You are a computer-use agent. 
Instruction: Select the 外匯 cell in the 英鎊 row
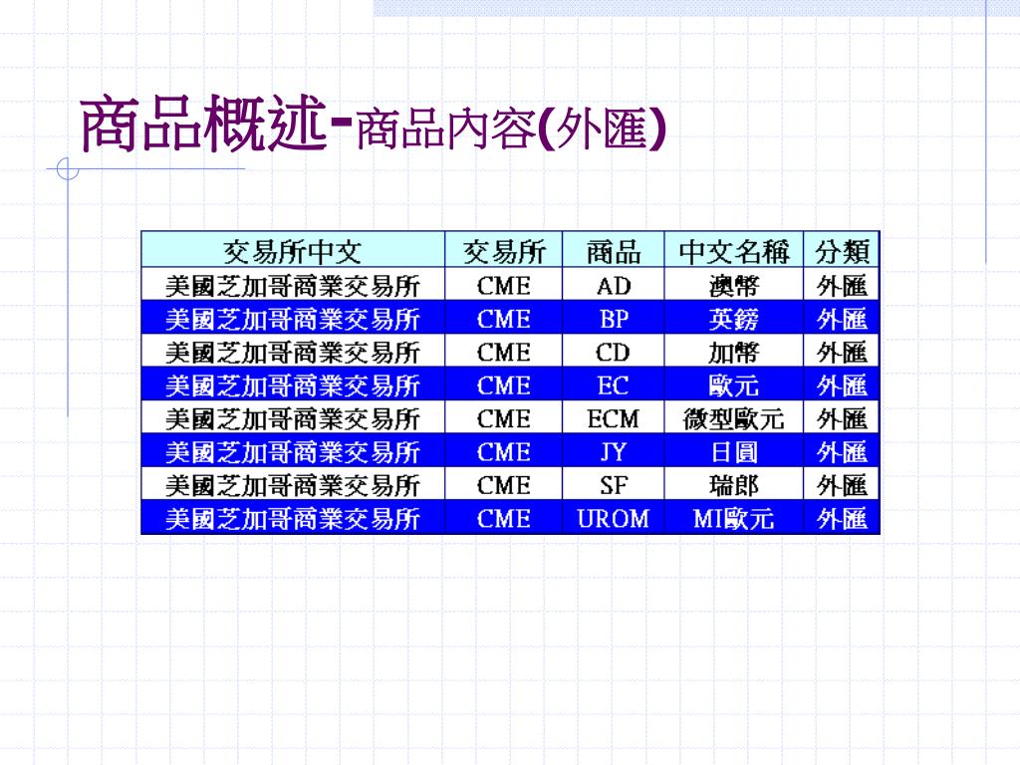tap(842, 318)
